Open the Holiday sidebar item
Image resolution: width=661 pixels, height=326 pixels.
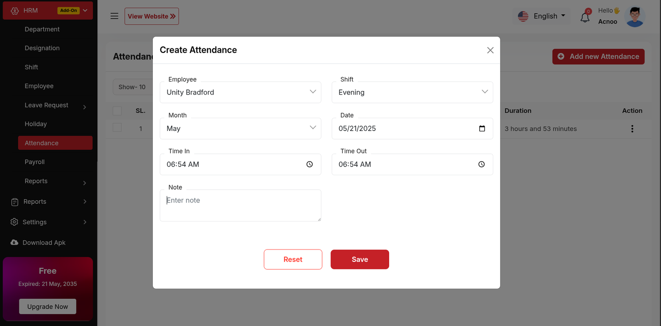[36, 124]
